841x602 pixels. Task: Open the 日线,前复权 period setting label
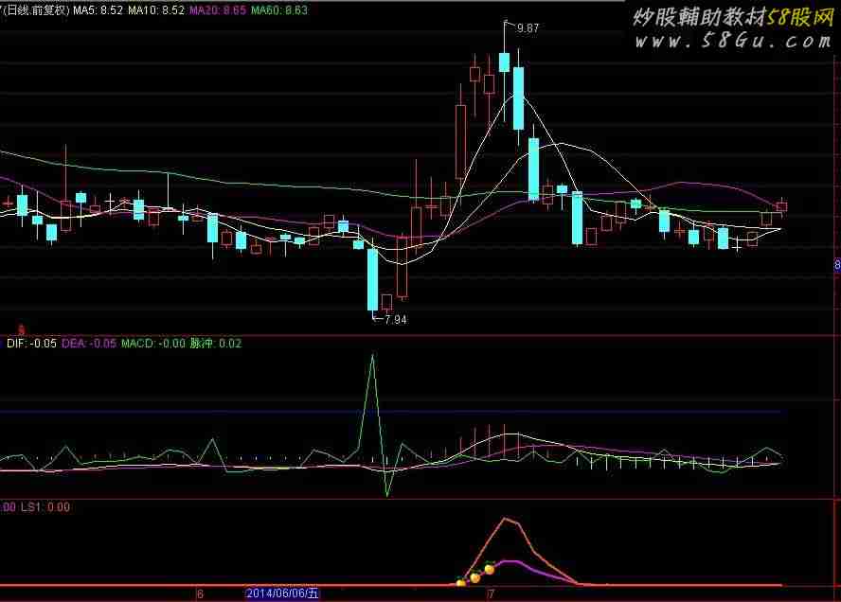click(35, 10)
